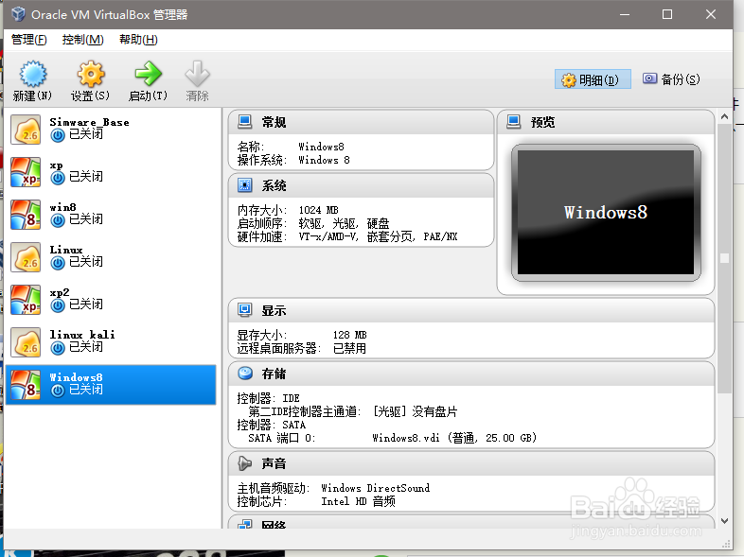Click the 1024 MB memory value
This screenshot has height=557, width=744.
(318, 210)
